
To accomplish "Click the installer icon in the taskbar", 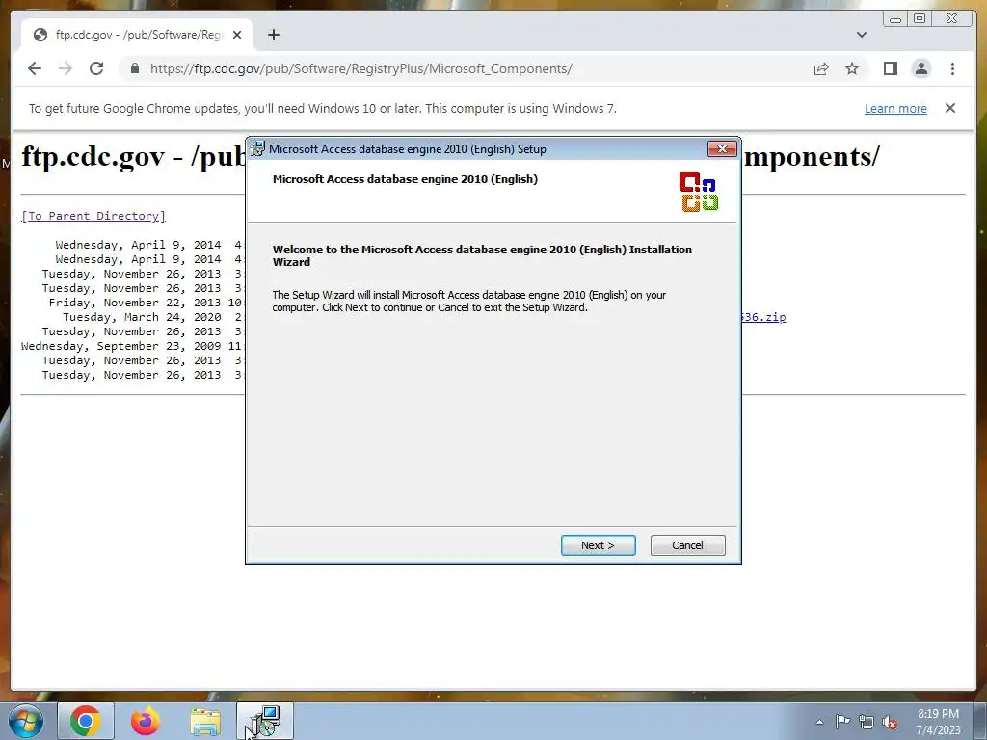I will click(x=265, y=721).
